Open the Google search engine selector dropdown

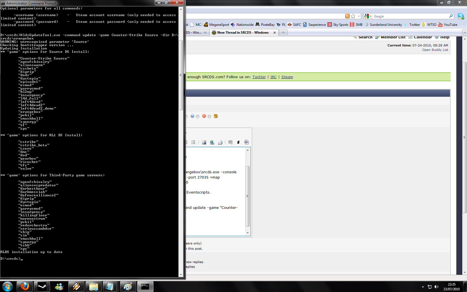coord(368,16)
